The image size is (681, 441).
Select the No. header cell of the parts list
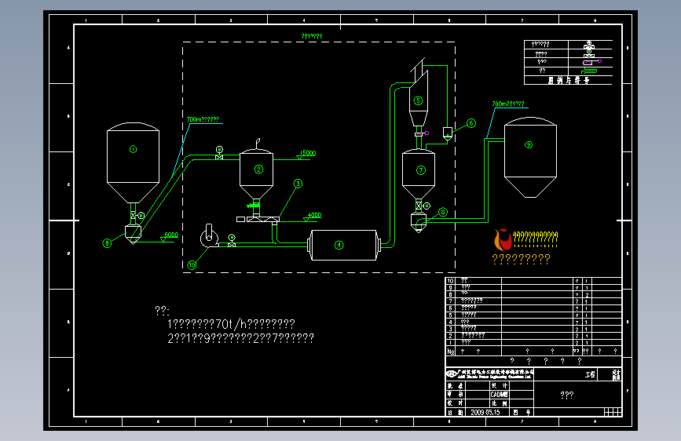click(x=451, y=351)
